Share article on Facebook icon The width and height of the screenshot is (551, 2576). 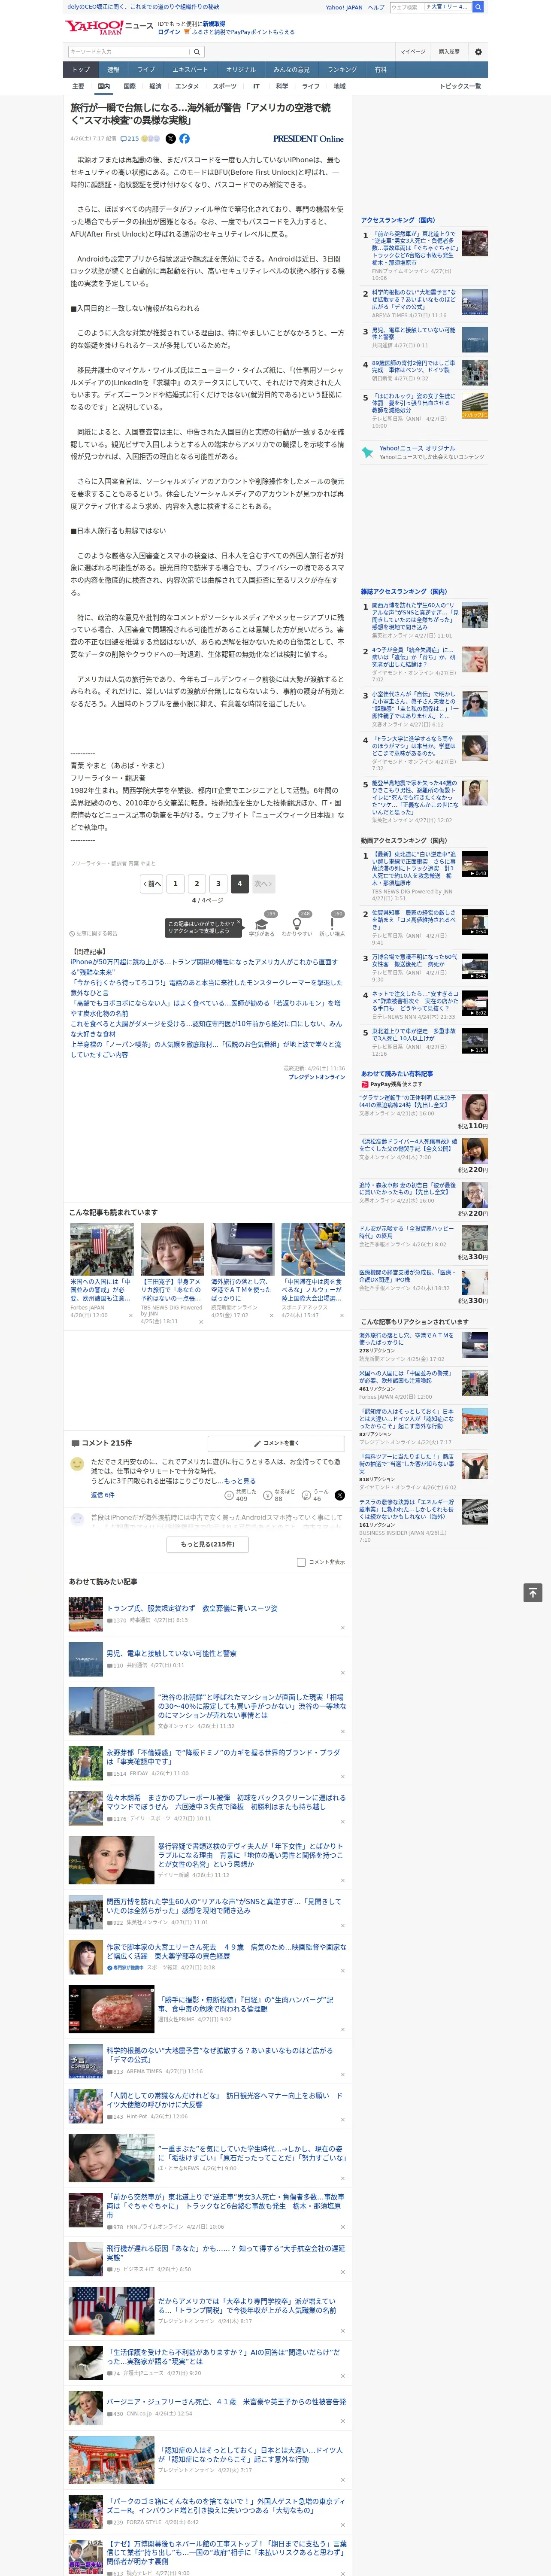pos(184,139)
